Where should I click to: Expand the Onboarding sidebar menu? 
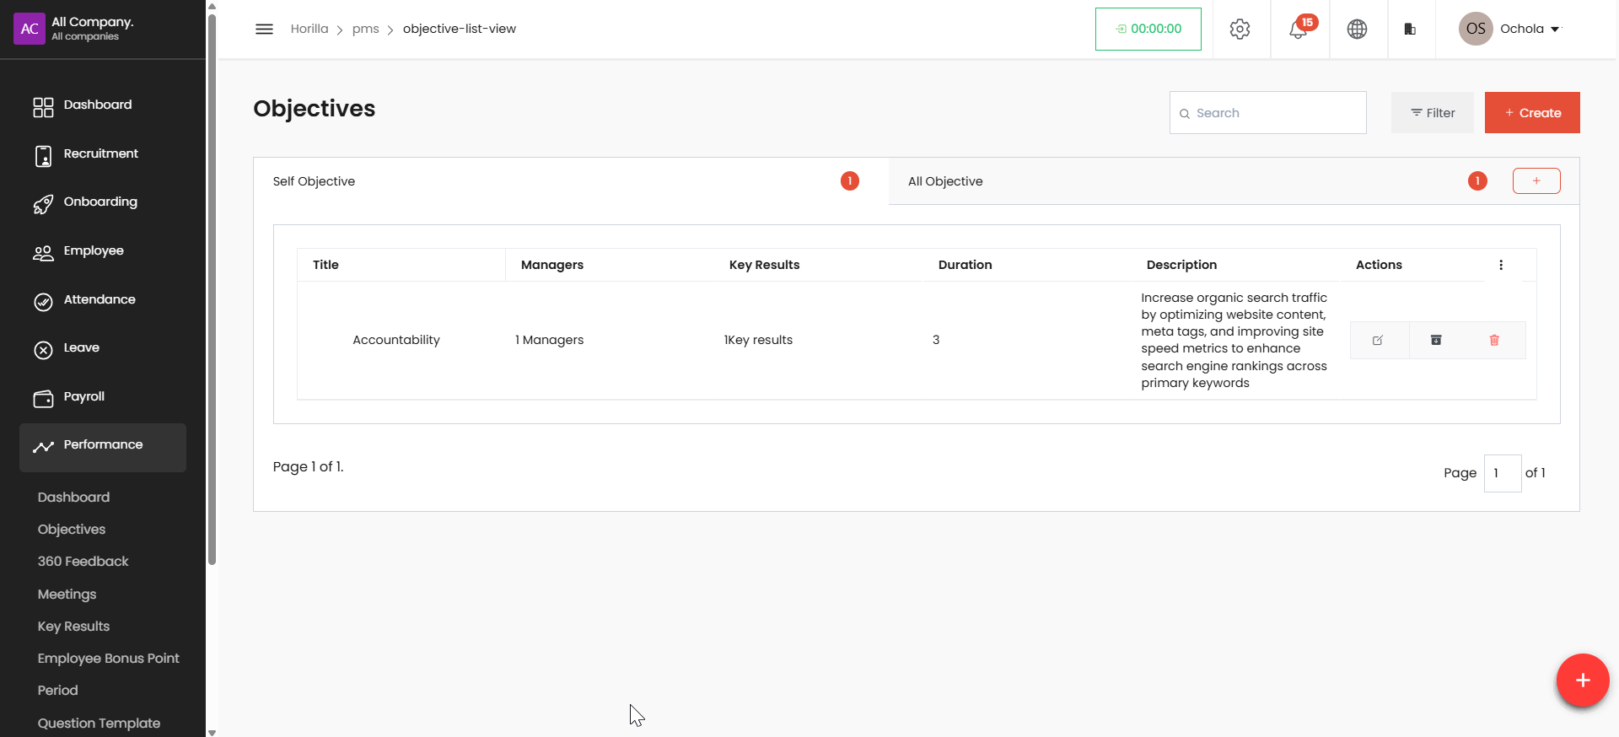point(103,202)
